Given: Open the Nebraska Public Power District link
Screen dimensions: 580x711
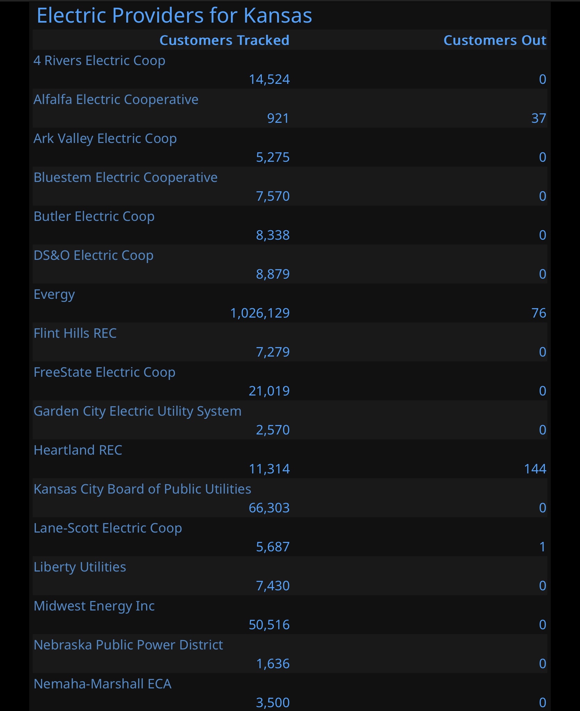Looking at the screenshot, I should 128,645.
